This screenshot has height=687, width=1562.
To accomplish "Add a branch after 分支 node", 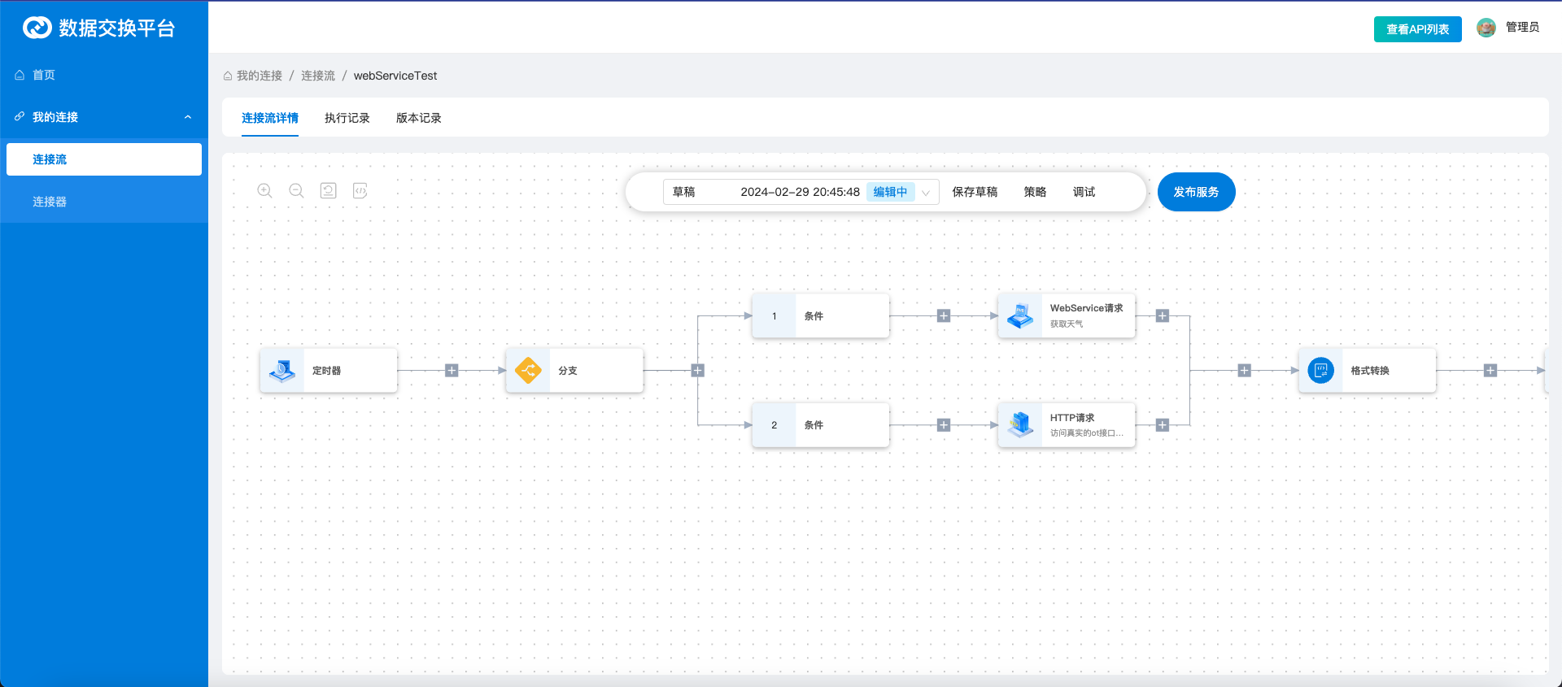I will pyautogui.click(x=697, y=371).
